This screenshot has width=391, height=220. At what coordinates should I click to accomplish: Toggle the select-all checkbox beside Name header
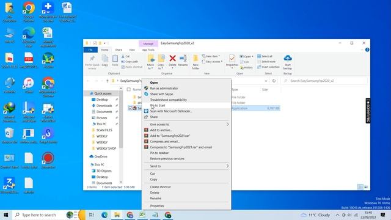(129, 89)
